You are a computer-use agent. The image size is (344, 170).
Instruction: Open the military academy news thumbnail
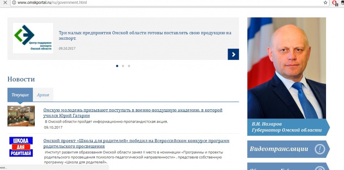coord(21,116)
